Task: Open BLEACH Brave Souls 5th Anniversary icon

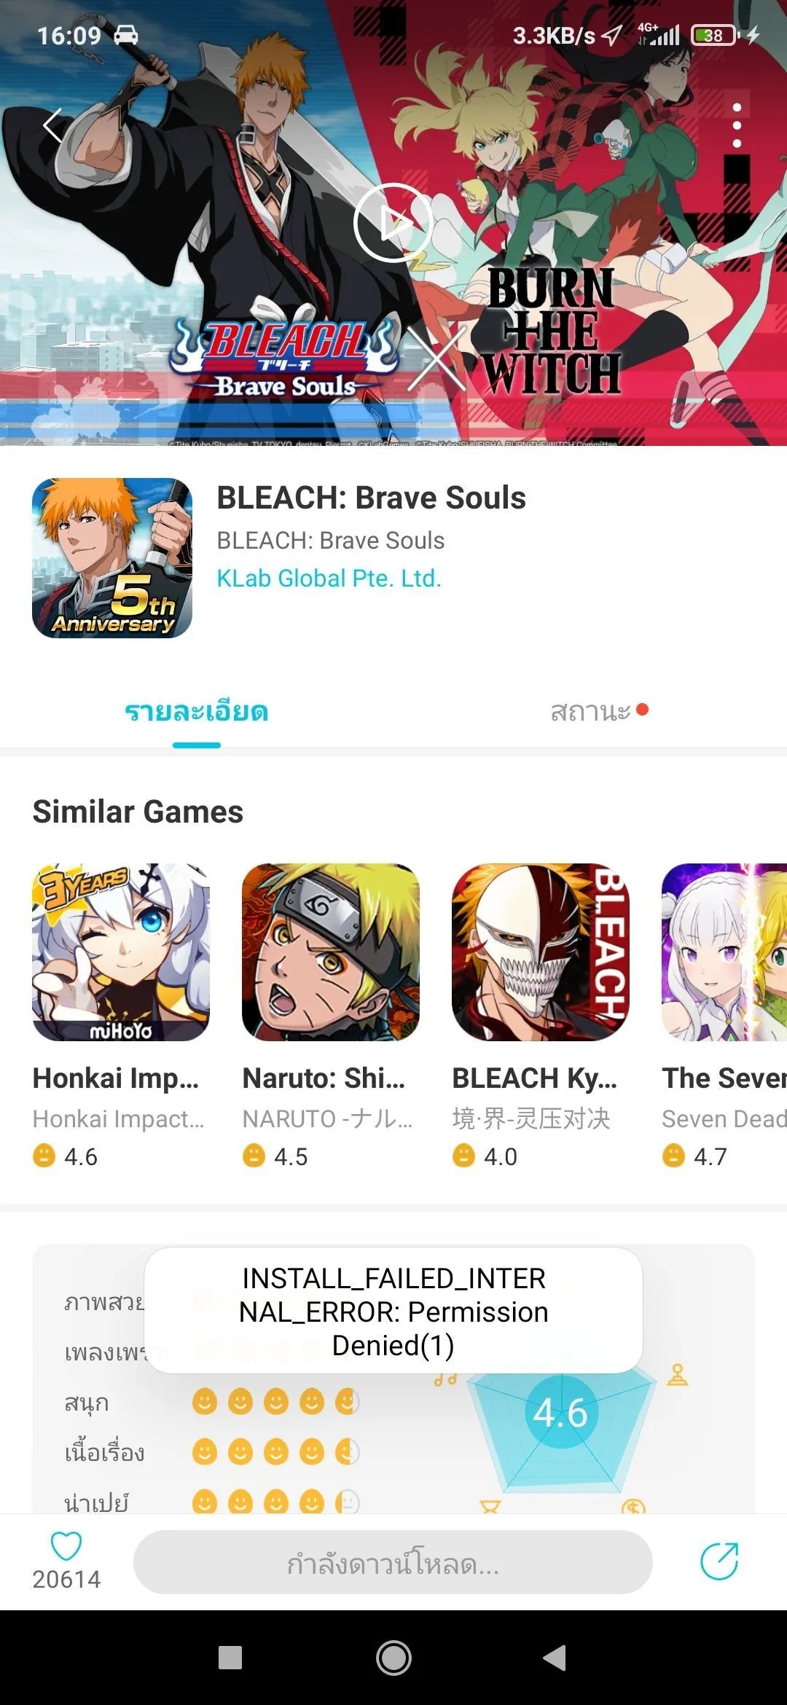Action: [x=112, y=558]
